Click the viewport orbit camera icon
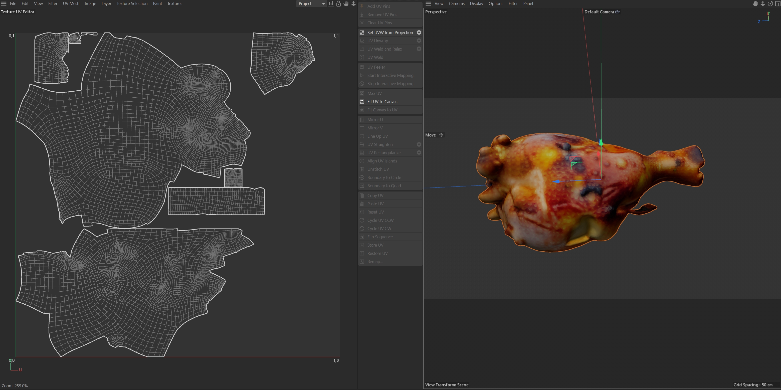The image size is (781, 390). (770, 4)
